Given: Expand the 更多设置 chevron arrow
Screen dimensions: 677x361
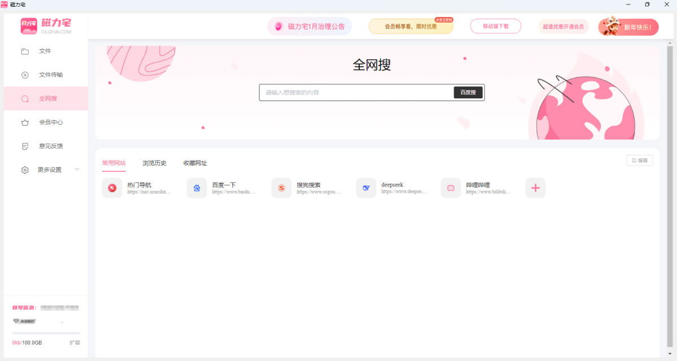Looking at the screenshot, I should pyautogui.click(x=77, y=169).
